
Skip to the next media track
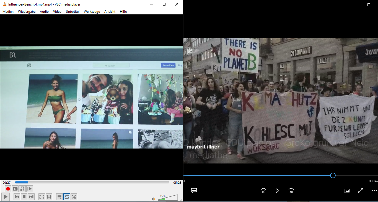[31, 197]
